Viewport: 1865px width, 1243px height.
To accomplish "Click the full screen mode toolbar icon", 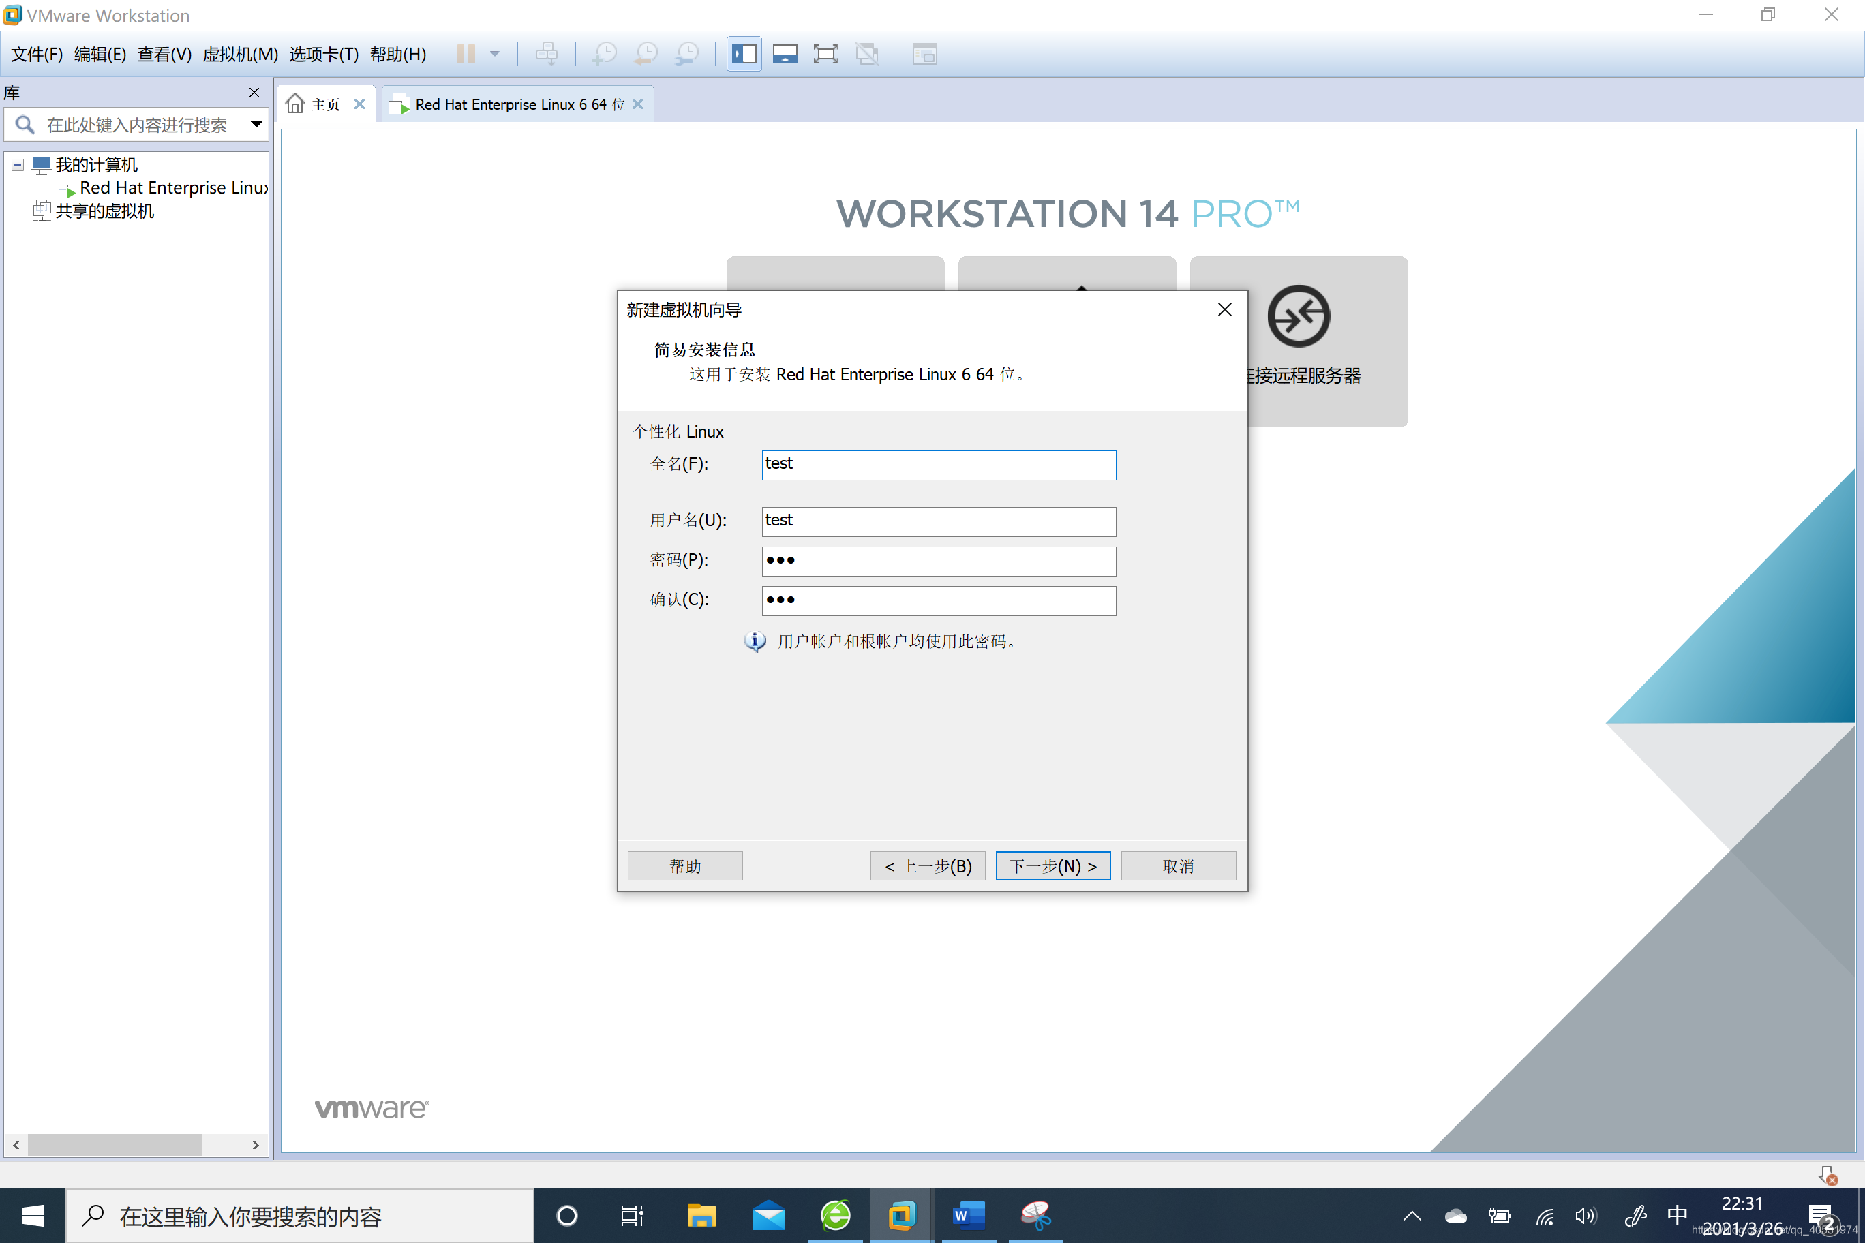I will pyautogui.click(x=825, y=54).
